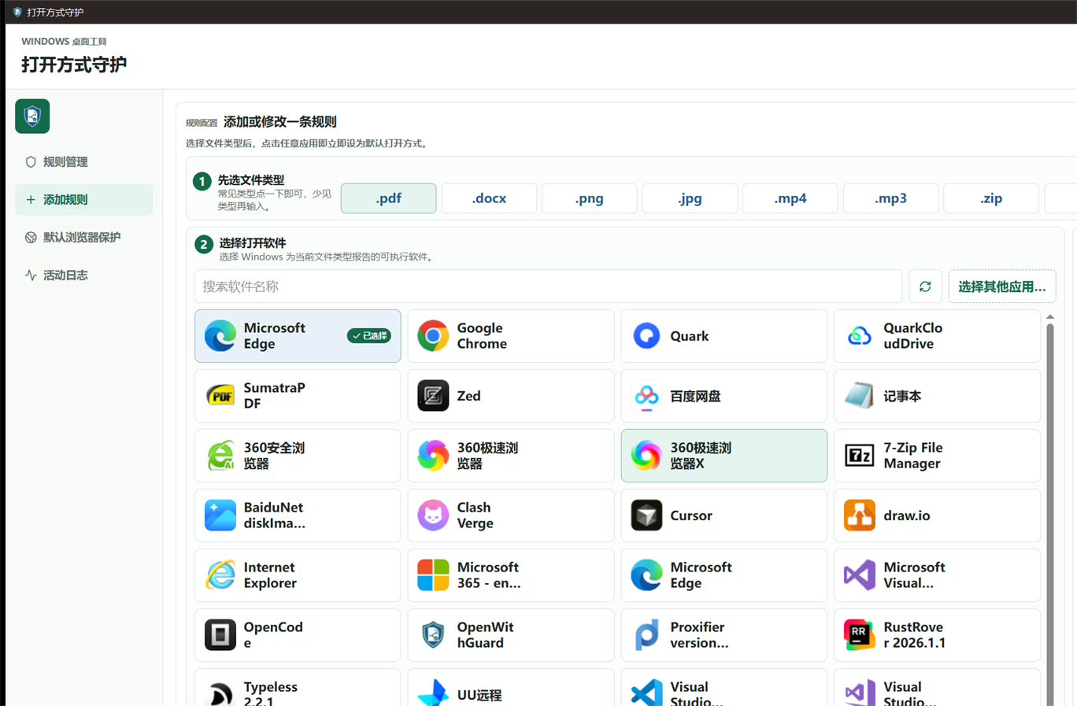Viewport: 1077px width, 706px height.
Task: Select the Typeless 2.2.1 icon
Action: 220,693
